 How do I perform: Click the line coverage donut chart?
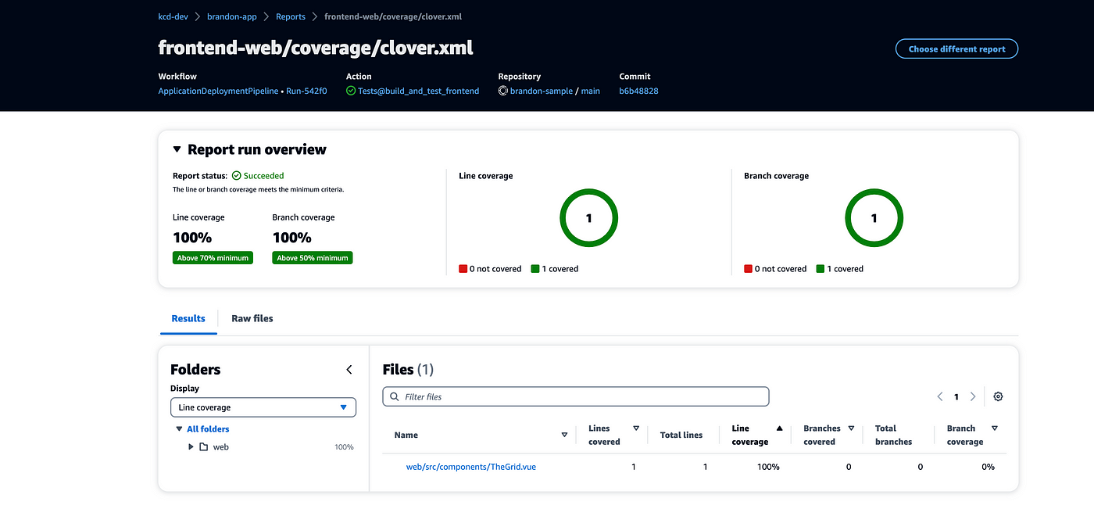[x=588, y=218]
